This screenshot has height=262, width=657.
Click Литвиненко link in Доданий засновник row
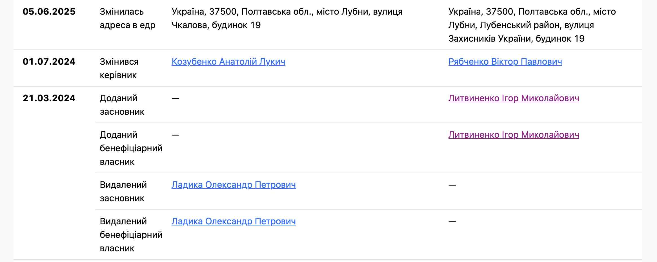514,98
